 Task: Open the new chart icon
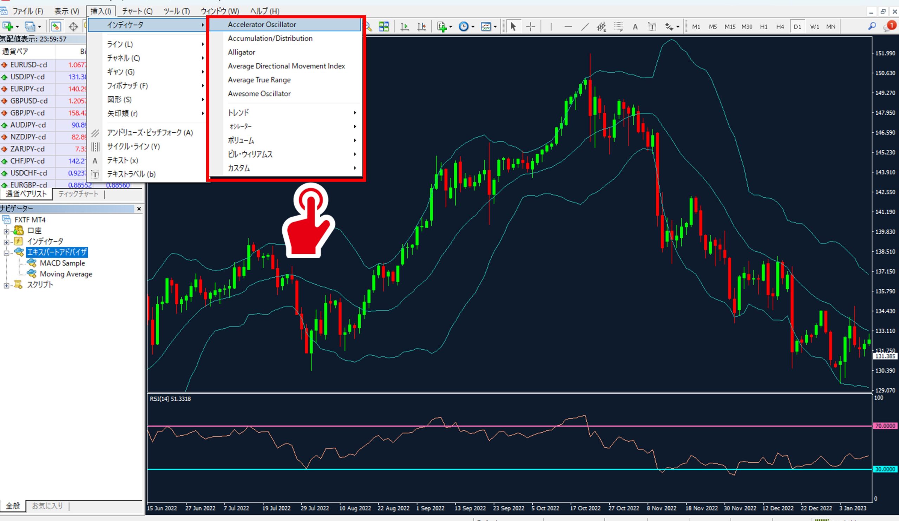coord(8,27)
